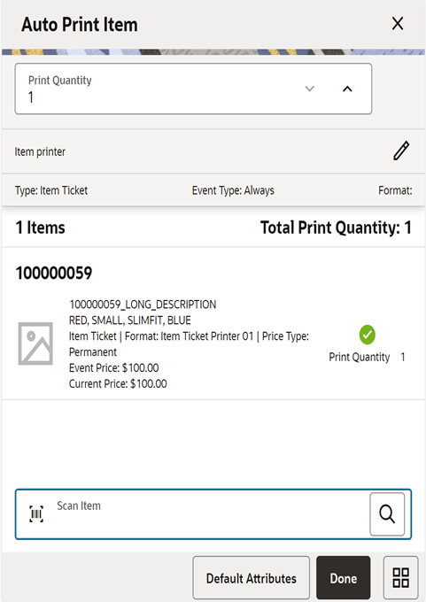Click item row 'Print Quantity 1' value
This screenshot has width=426, height=602.
[367, 357]
